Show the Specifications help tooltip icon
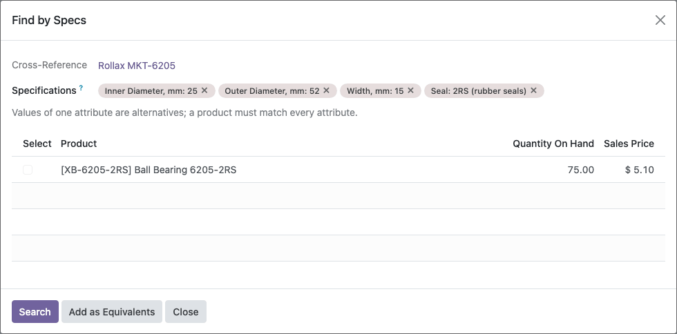Screen dimensions: 677x334 [81, 88]
